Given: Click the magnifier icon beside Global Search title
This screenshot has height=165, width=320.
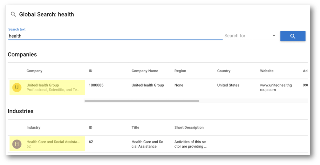Looking at the screenshot, I should click(13, 14).
